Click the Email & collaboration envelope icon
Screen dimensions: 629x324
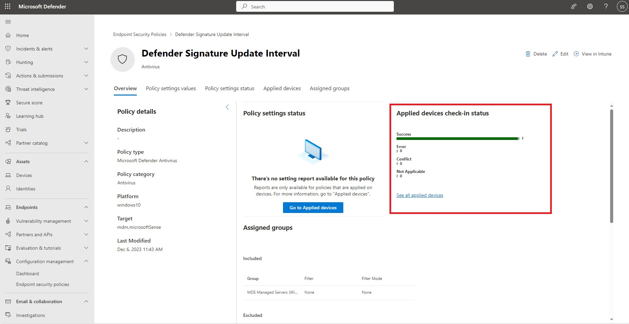tap(8, 301)
